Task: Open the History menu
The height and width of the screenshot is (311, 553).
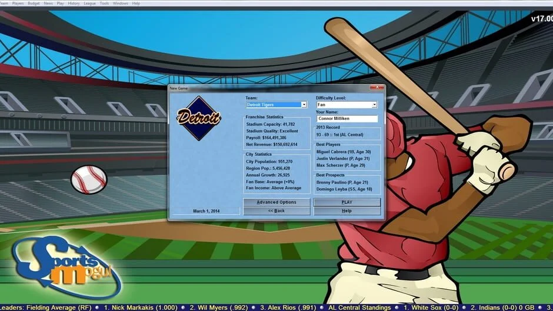Action: pyautogui.click(x=74, y=3)
